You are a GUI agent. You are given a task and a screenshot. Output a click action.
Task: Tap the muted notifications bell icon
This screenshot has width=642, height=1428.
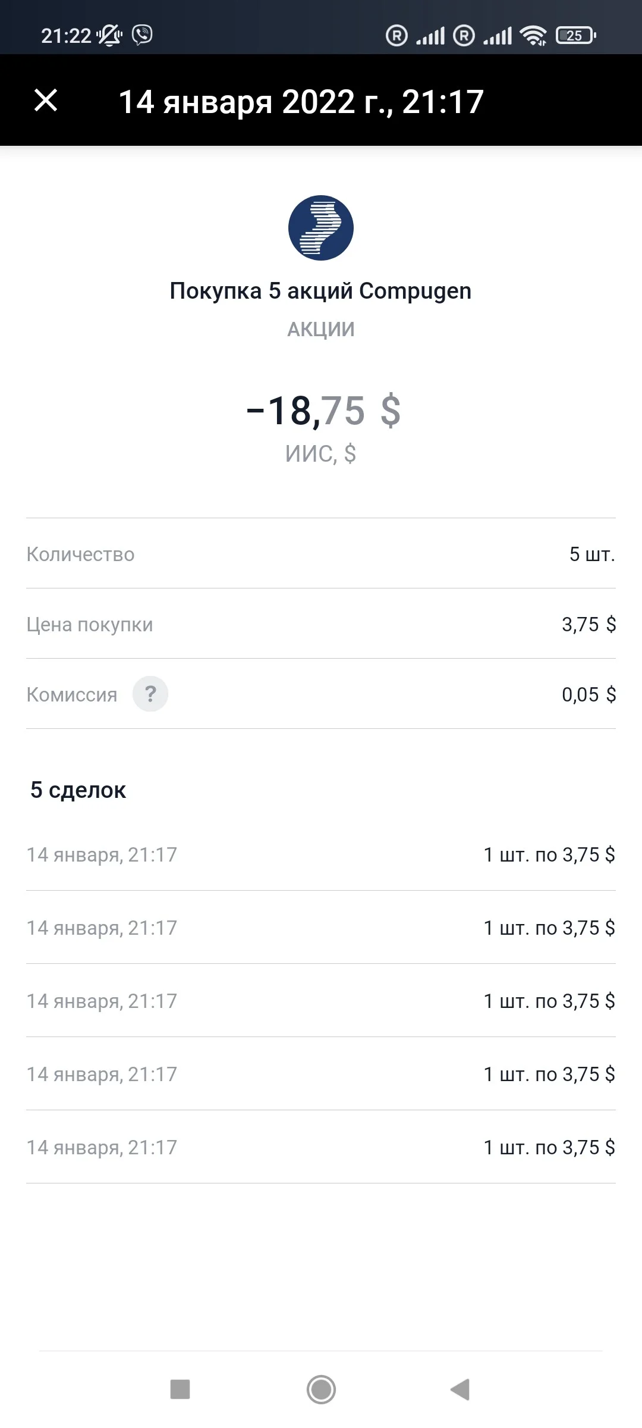pyautogui.click(x=109, y=36)
